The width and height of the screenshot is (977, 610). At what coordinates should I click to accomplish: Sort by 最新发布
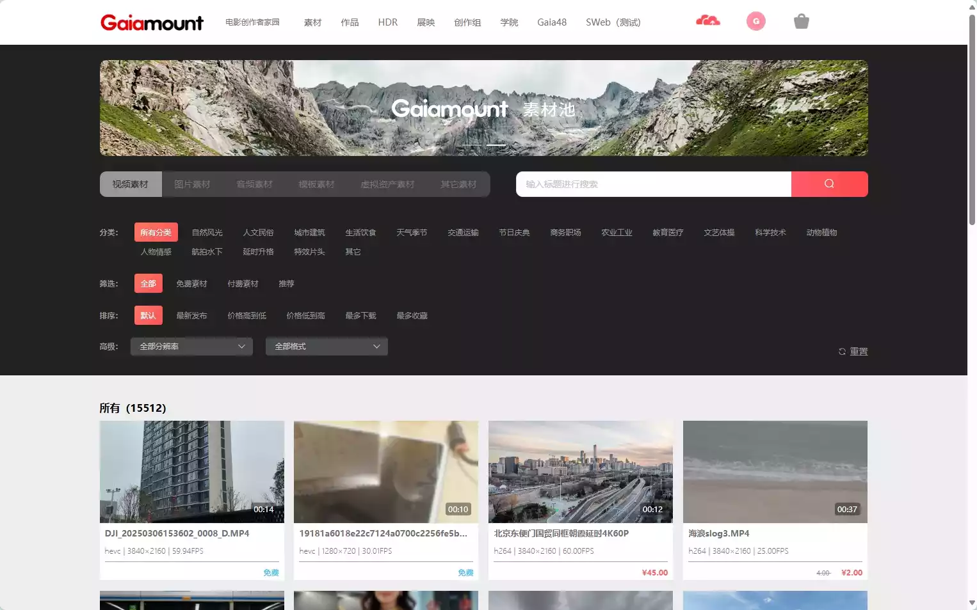[192, 315]
